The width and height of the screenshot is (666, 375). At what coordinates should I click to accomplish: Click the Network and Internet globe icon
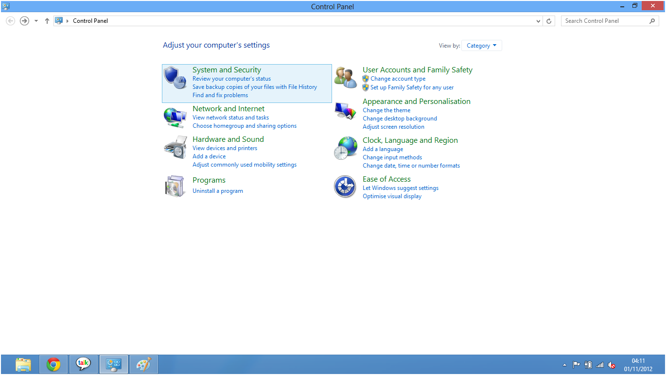(x=175, y=117)
